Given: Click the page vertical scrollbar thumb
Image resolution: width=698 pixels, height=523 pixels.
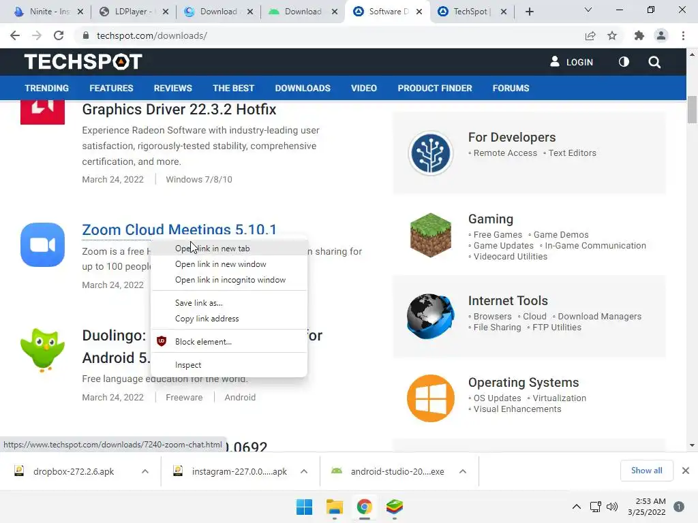Looking at the screenshot, I should 692,110.
